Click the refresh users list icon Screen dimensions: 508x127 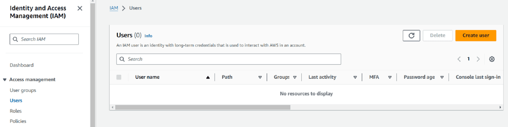click(x=411, y=35)
